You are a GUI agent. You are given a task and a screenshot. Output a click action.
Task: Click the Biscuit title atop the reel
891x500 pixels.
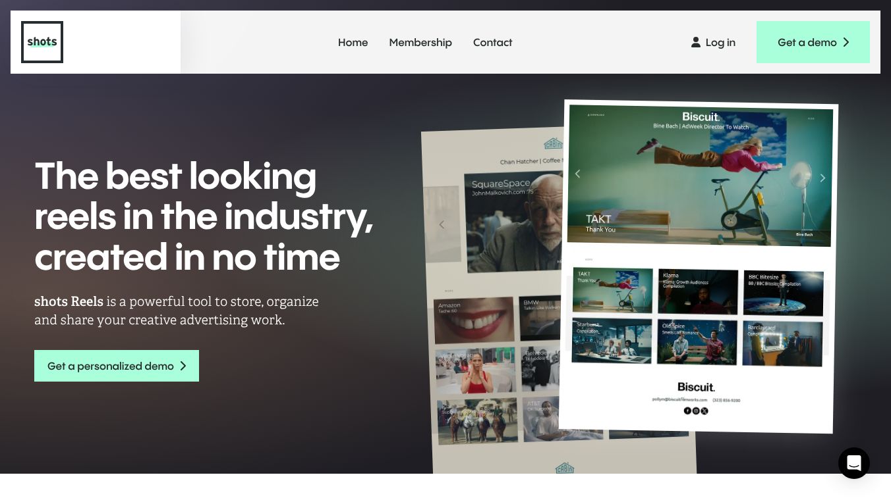click(701, 117)
